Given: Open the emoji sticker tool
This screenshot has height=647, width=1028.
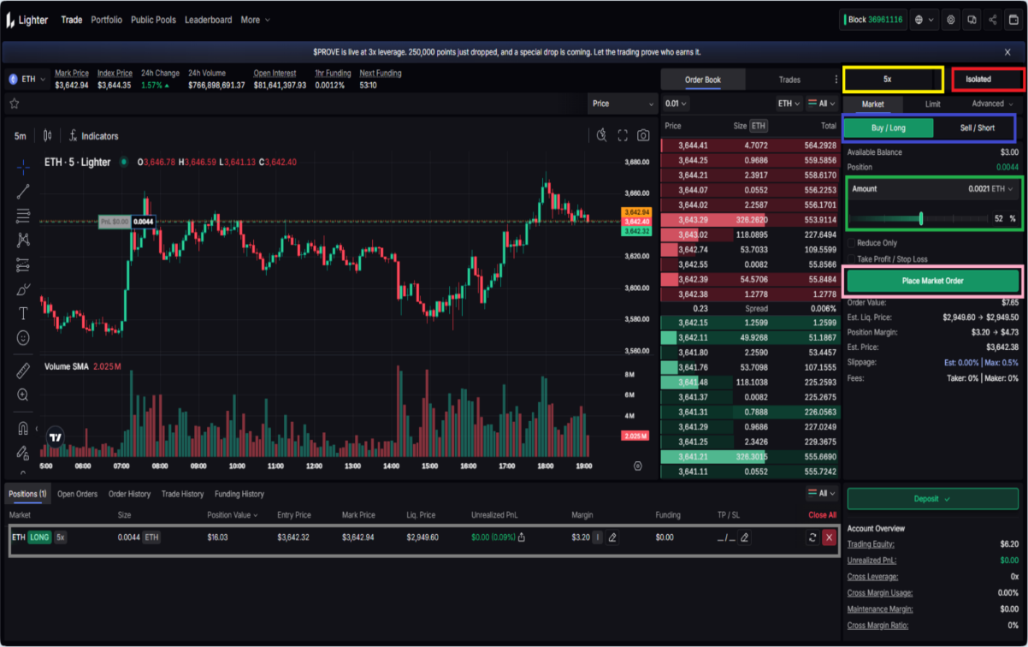Looking at the screenshot, I should tap(23, 338).
